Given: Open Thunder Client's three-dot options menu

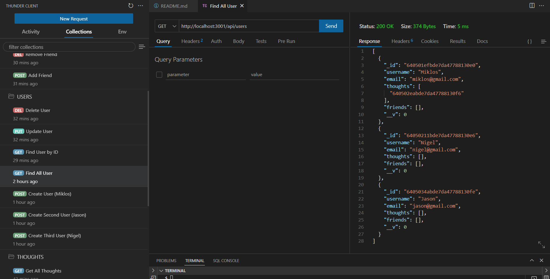Looking at the screenshot, I should 141,6.
